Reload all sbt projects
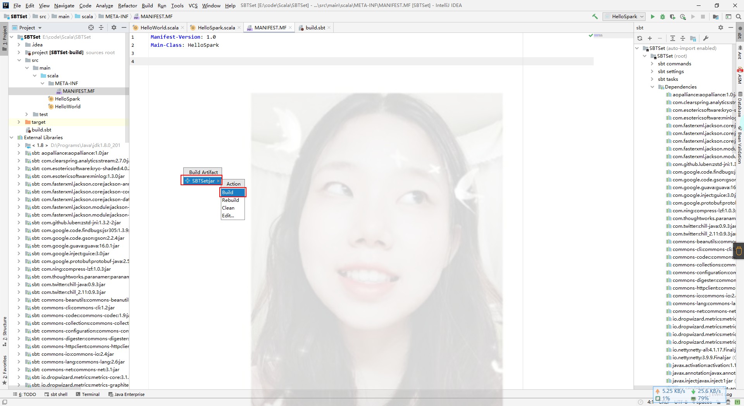744x406 pixels. tap(640, 39)
